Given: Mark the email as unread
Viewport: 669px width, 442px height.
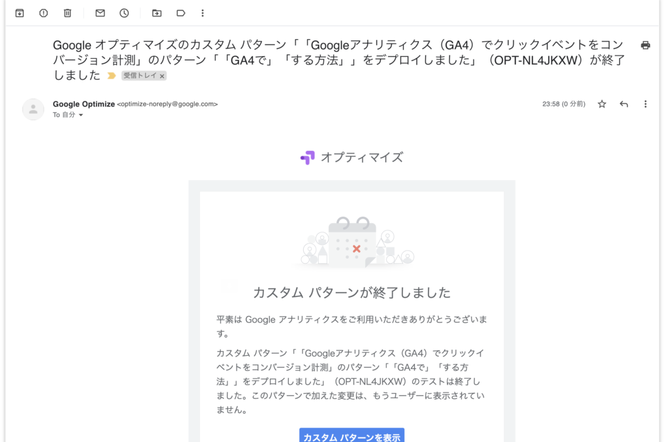Looking at the screenshot, I should click(x=100, y=13).
